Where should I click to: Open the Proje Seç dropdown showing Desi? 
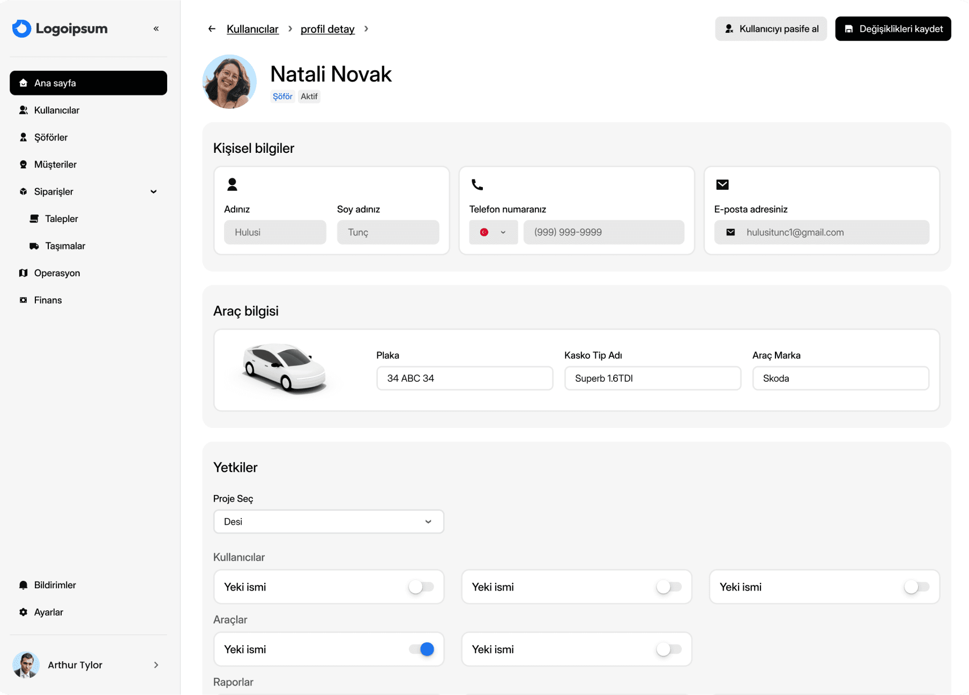point(329,522)
